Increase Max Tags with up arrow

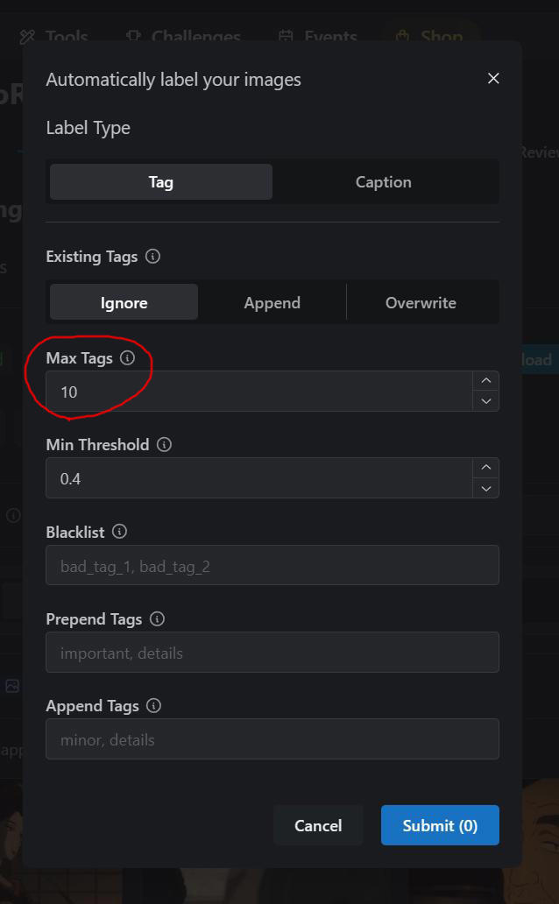[486, 380]
